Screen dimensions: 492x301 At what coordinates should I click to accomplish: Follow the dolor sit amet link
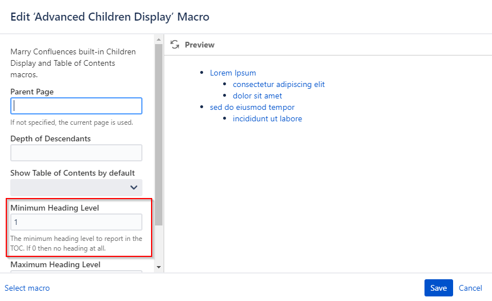257,96
